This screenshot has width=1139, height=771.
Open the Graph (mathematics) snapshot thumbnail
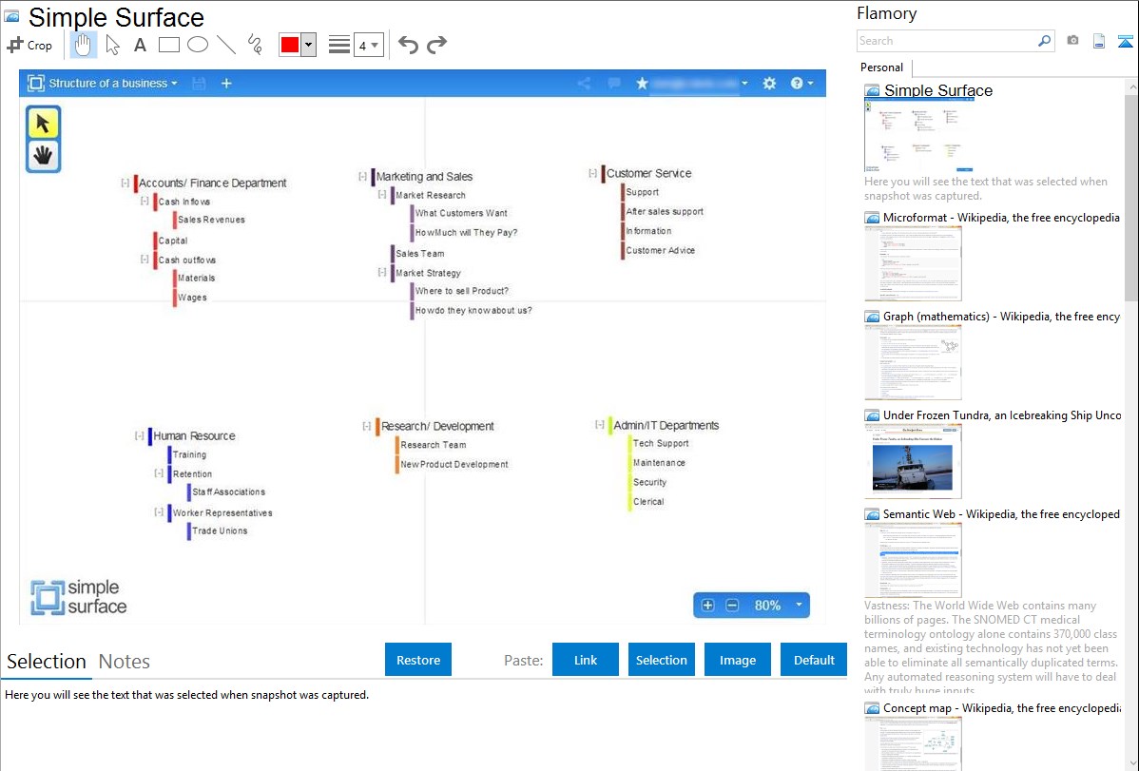pyautogui.click(x=913, y=362)
